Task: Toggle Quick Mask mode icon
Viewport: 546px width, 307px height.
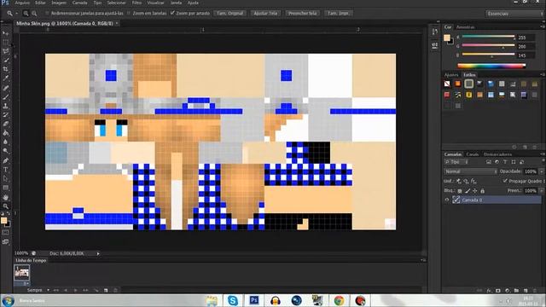Action: pyautogui.click(x=6, y=233)
